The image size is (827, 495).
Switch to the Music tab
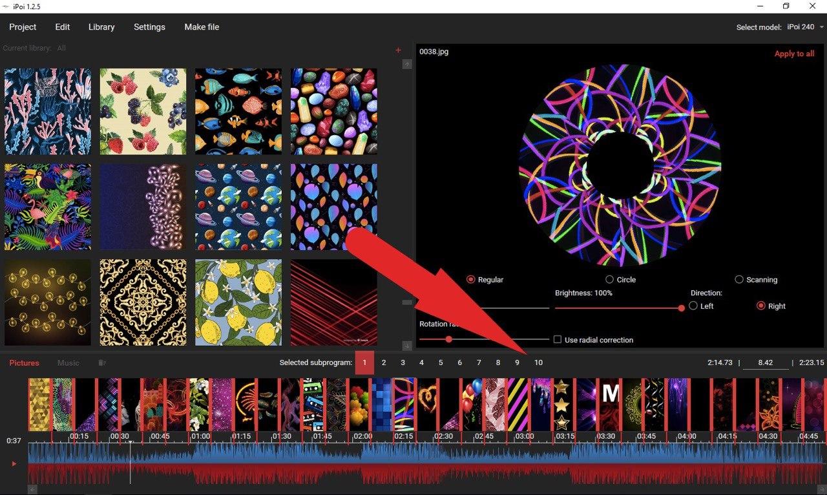pos(68,363)
